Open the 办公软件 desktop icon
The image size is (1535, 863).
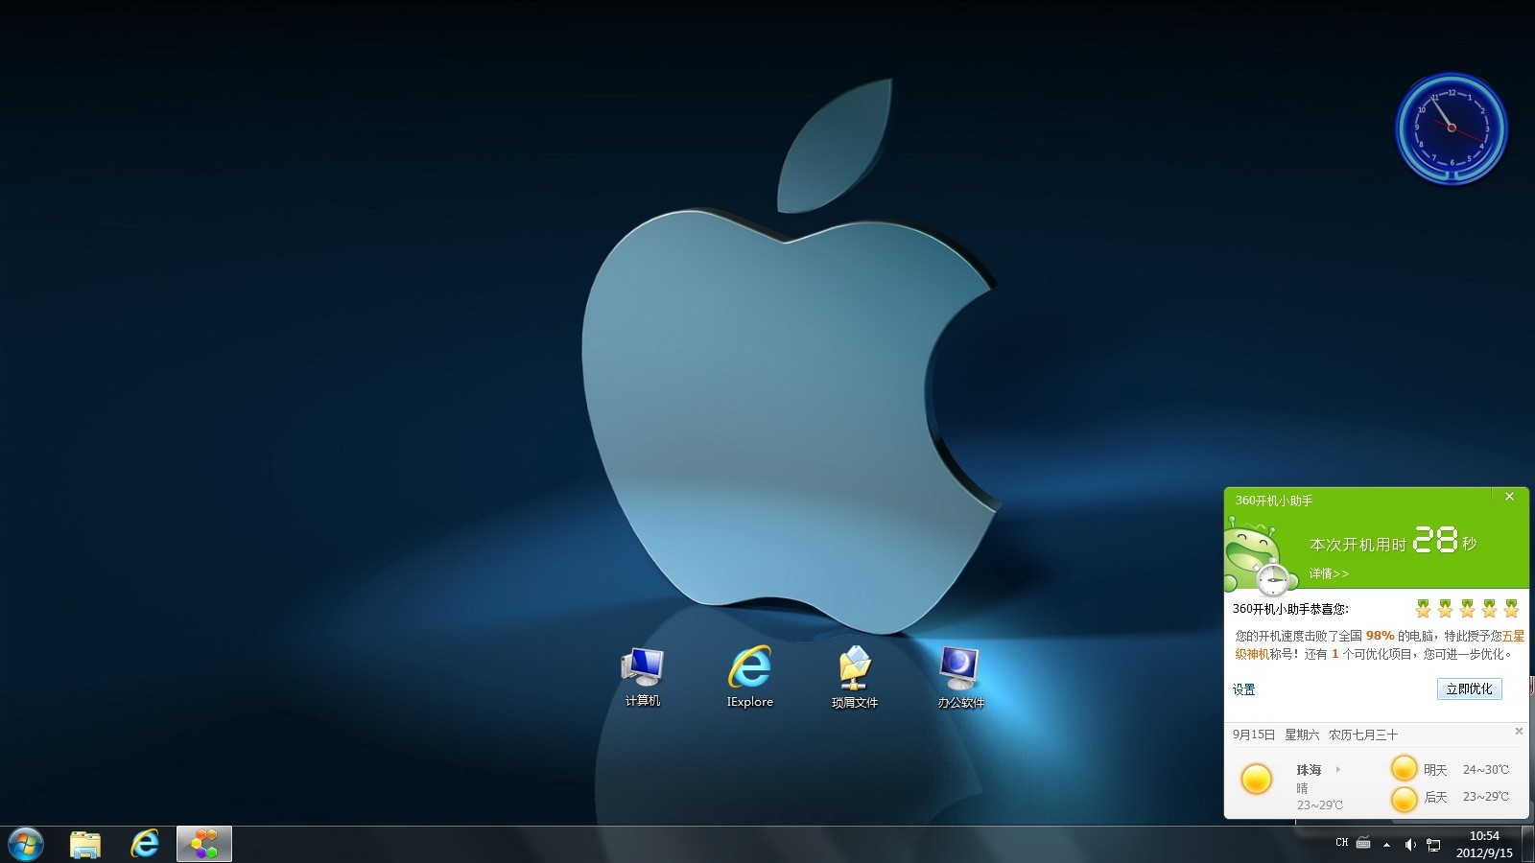coord(960,677)
